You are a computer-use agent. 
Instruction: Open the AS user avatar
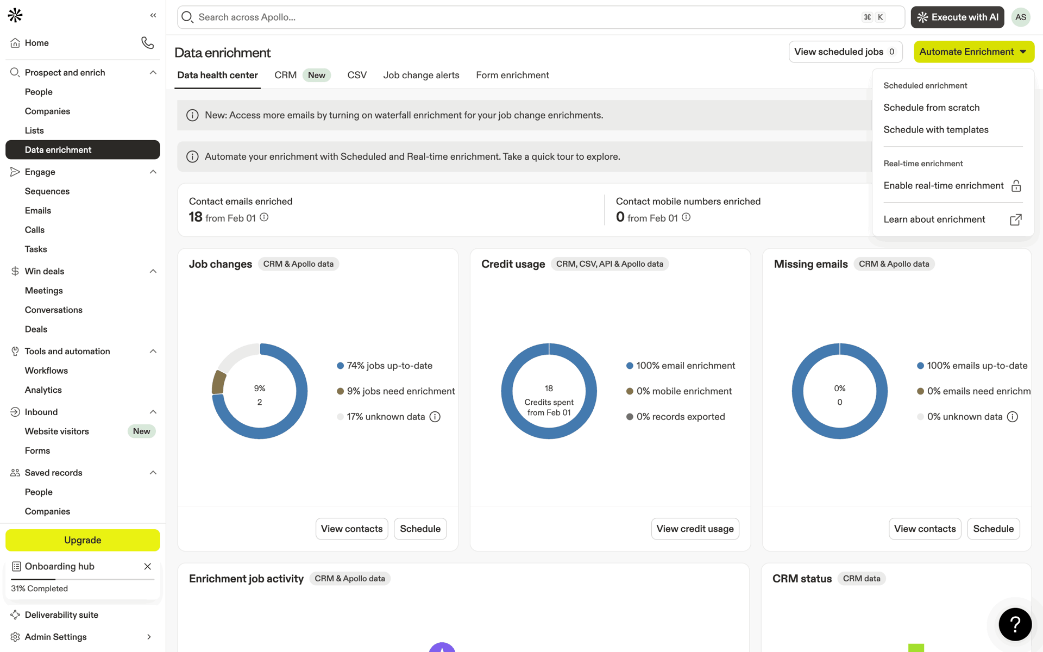point(1021,17)
